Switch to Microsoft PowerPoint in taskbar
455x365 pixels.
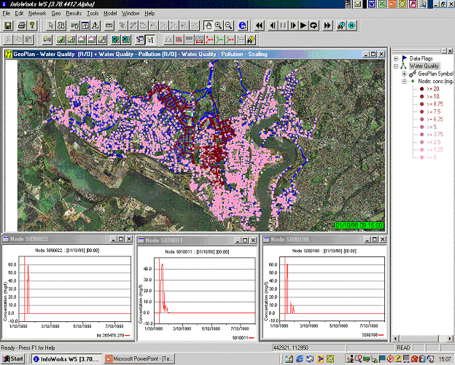pos(139,359)
